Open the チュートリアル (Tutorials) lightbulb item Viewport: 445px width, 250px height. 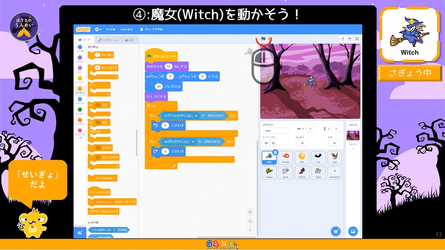(x=152, y=30)
